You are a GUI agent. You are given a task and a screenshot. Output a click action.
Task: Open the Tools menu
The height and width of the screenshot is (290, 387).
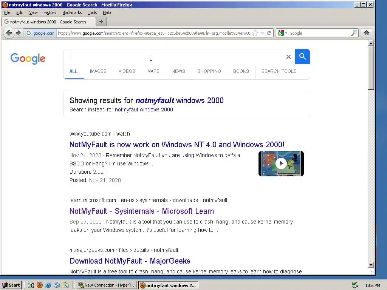(x=92, y=12)
